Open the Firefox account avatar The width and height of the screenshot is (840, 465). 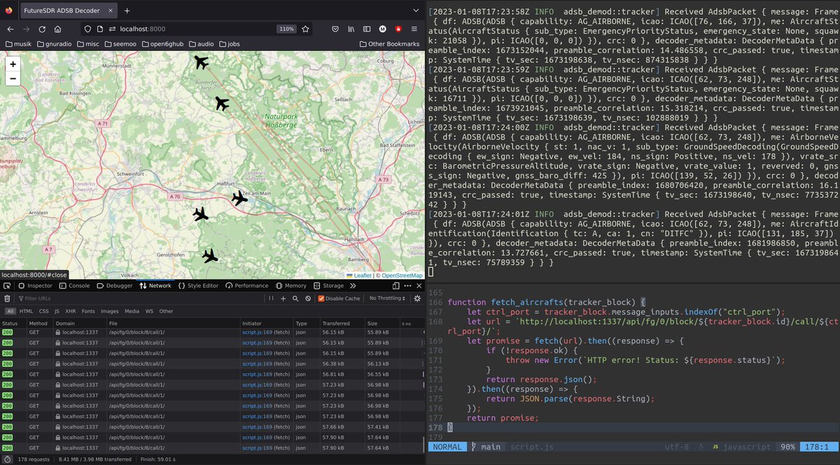pyautogui.click(x=383, y=29)
